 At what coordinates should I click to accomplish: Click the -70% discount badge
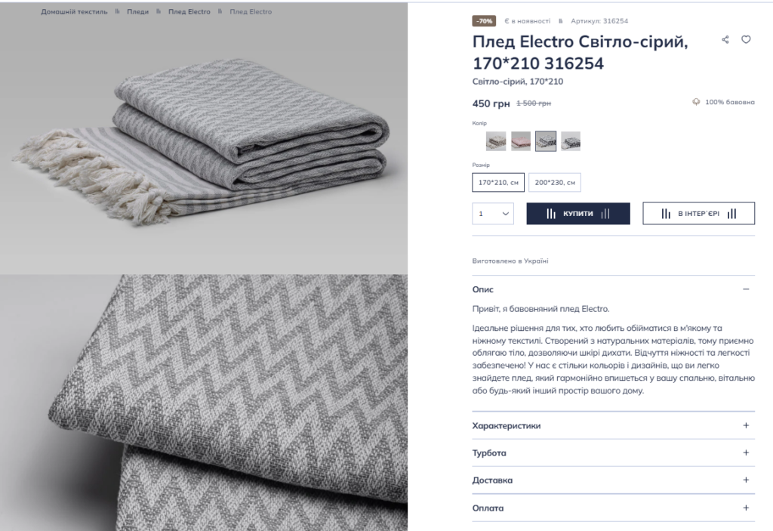coord(484,20)
